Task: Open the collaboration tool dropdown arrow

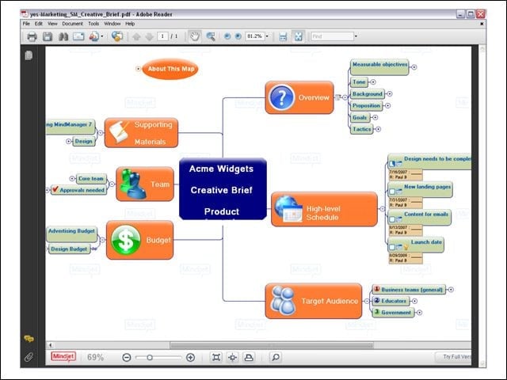Action: click(102, 36)
